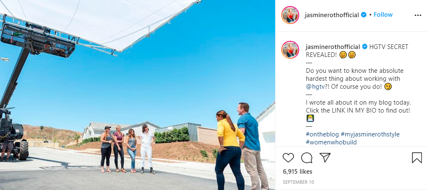This screenshot has width=428, height=190.
Task: Open the September 10 post date
Action: pyautogui.click(x=298, y=182)
